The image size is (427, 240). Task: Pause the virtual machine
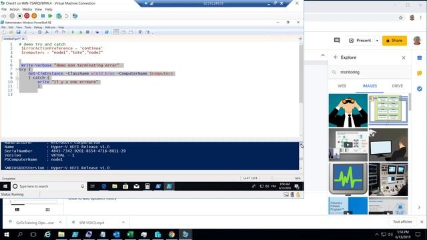(x=43, y=16)
